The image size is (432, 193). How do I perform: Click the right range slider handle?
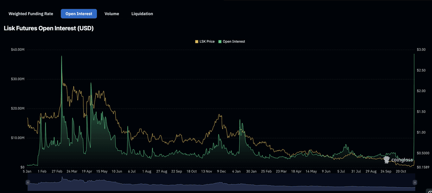pyautogui.click(x=414, y=182)
